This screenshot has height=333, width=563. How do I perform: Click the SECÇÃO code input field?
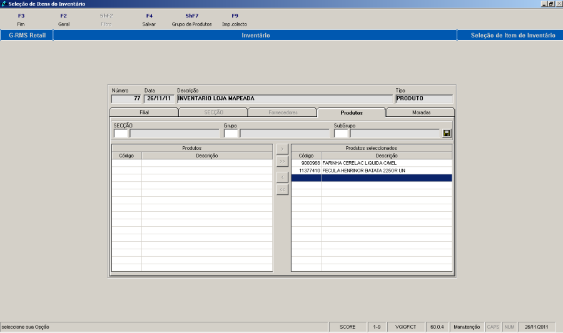(120, 133)
